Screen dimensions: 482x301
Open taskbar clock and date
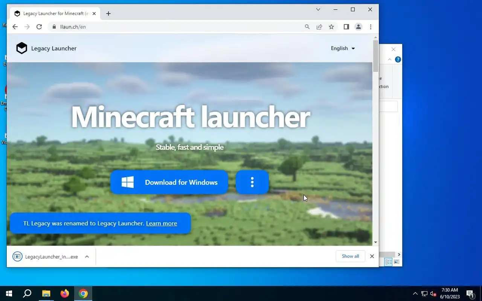click(x=450, y=293)
